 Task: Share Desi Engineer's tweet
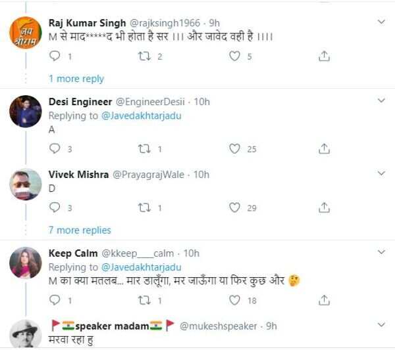324,149
